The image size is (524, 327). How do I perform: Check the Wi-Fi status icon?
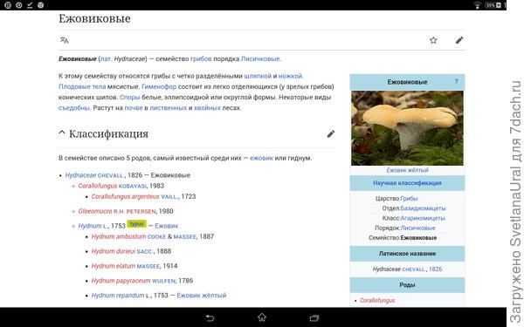(477, 5)
